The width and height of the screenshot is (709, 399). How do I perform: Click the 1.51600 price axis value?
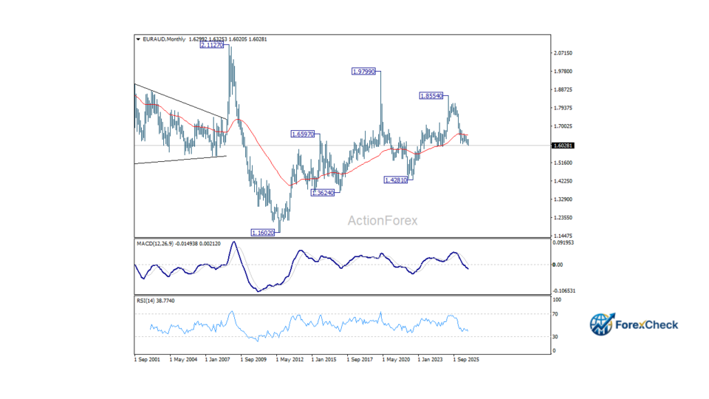pyautogui.click(x=563, y=163)
